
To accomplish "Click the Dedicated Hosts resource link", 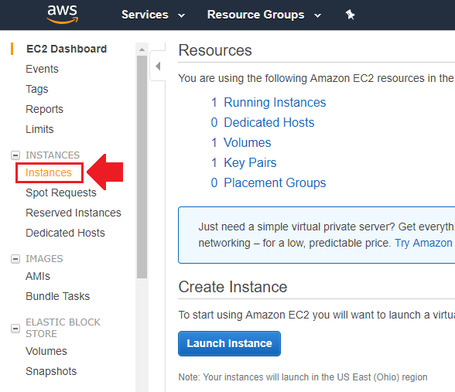I will pyautogui.click(x=269, y=122).
